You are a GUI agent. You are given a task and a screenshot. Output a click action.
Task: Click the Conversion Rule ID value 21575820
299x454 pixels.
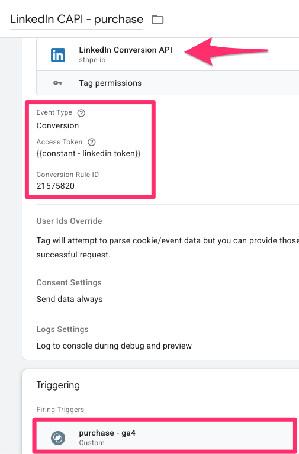click(x=55, y=186)
